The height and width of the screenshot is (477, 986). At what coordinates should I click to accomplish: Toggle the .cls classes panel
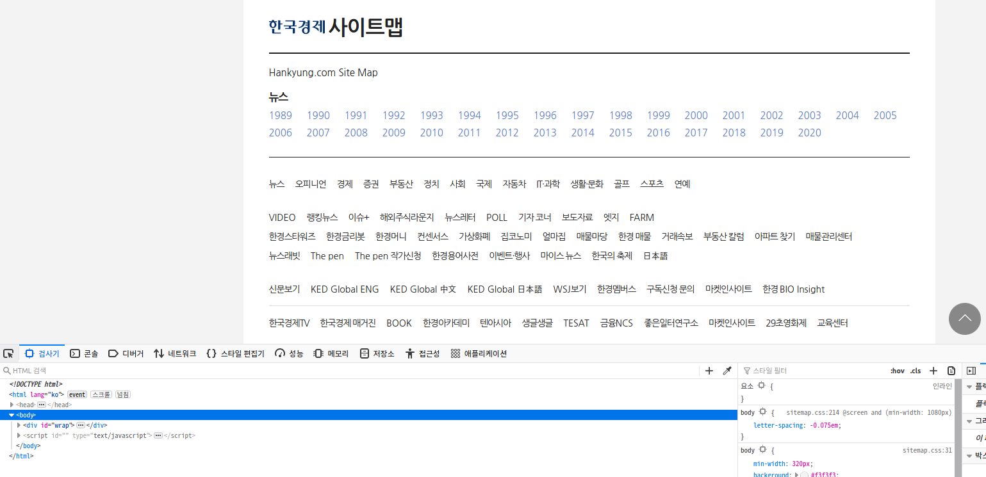point(916,371)
